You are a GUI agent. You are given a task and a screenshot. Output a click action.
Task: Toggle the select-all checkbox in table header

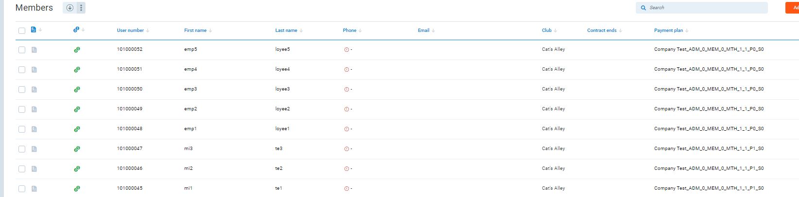pyautogui.click(x=22, y=30)
